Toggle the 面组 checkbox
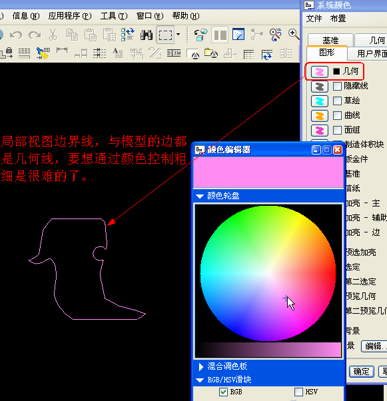387x401 pixels. click(338, 130)
